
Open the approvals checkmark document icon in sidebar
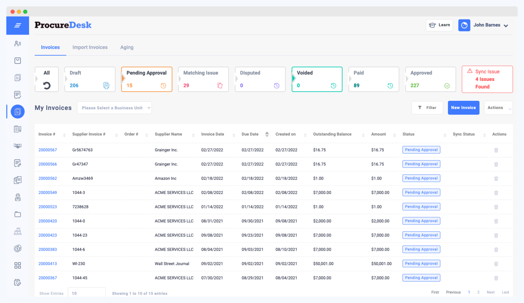point(17,95)
